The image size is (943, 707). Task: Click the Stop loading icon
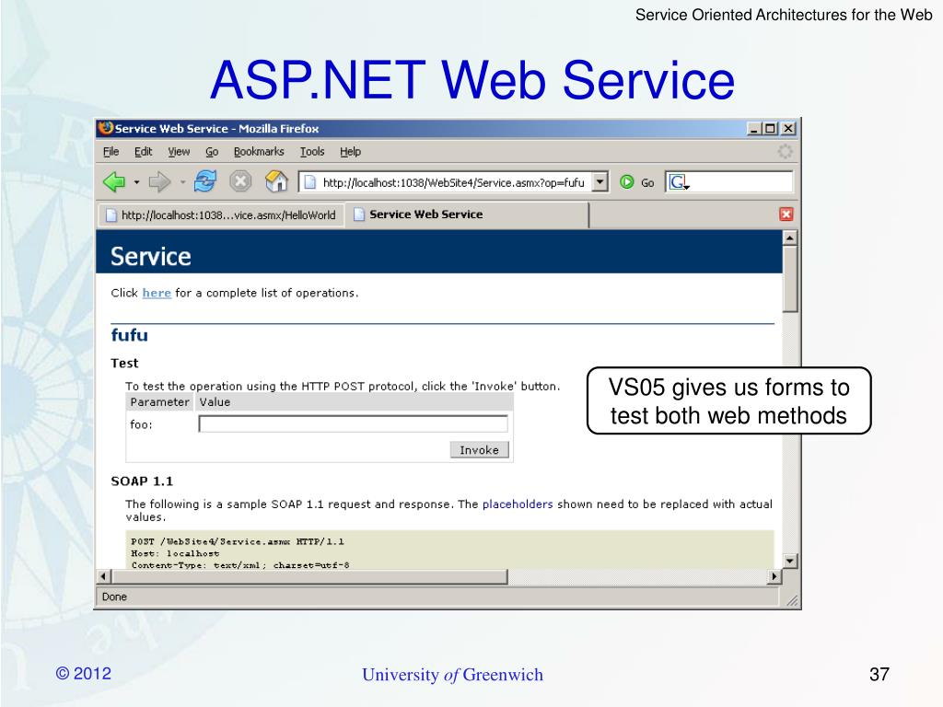pos(240,181)
